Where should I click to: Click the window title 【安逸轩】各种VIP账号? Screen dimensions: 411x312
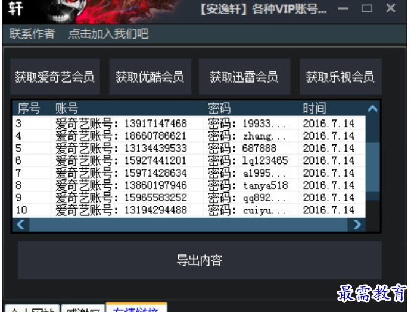coord(263,10)
